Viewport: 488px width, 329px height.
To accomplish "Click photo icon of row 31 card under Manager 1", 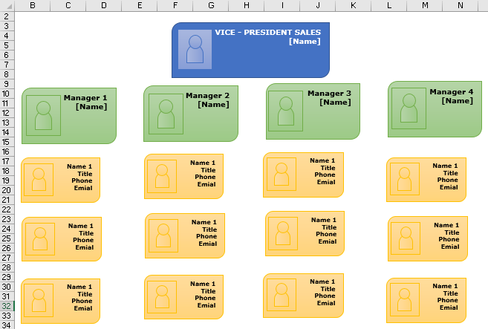I will click(39, 300).
